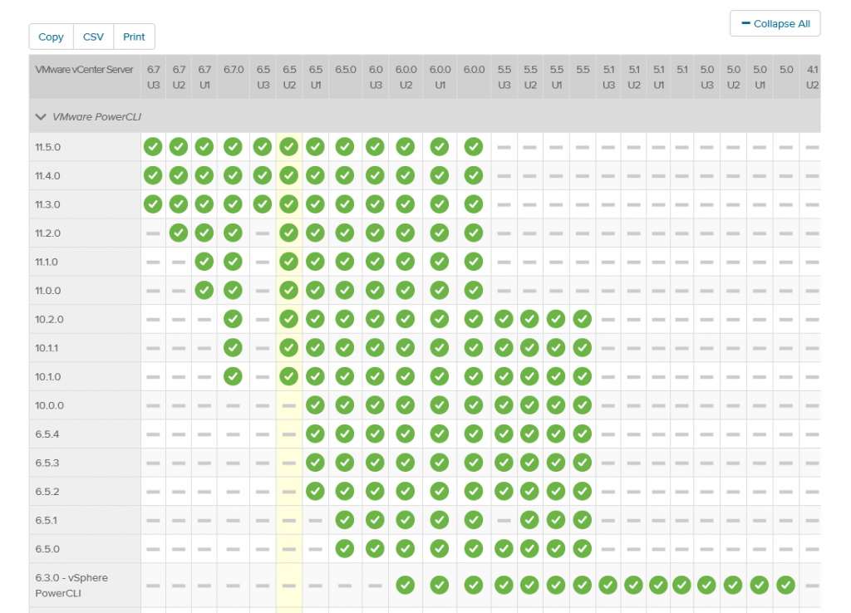The width and height of the screenshot is (851, 613).
Task: Click dash for 11.2.0 under 6.7 U3
Action: (153, 233)
